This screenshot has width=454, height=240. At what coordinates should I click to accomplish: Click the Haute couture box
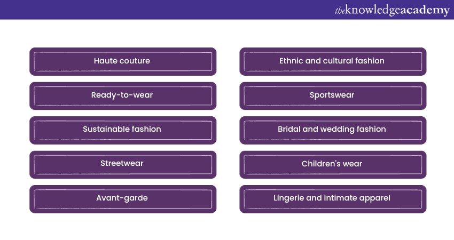click(x=122, y=61)
